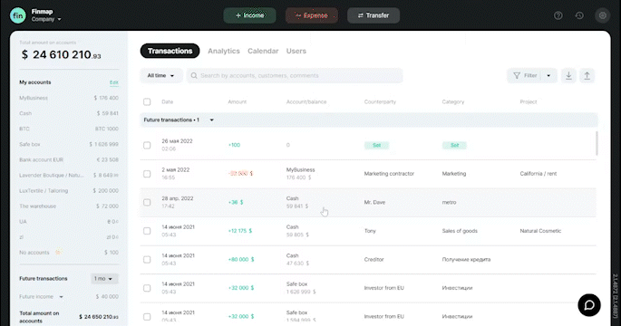Click the filter funnel icon
The image size is (621, 326).
[517, 75]
